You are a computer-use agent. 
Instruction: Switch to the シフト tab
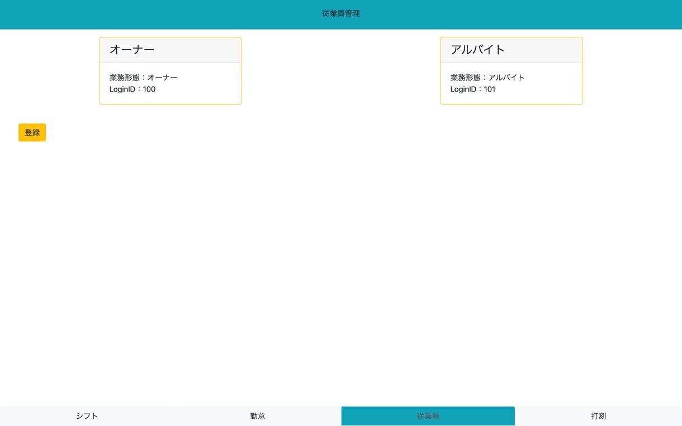(x=87, y=416)
